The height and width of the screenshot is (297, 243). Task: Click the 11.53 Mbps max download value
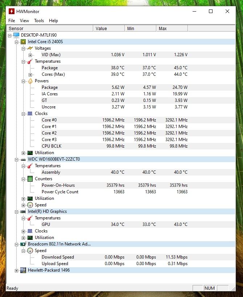(x=177, y=257)
